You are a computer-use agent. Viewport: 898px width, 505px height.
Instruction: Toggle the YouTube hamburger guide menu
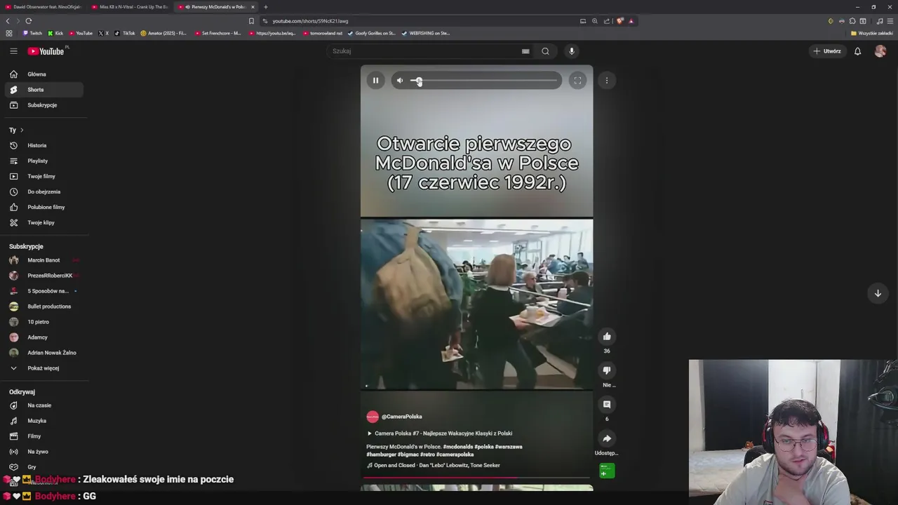13,51
